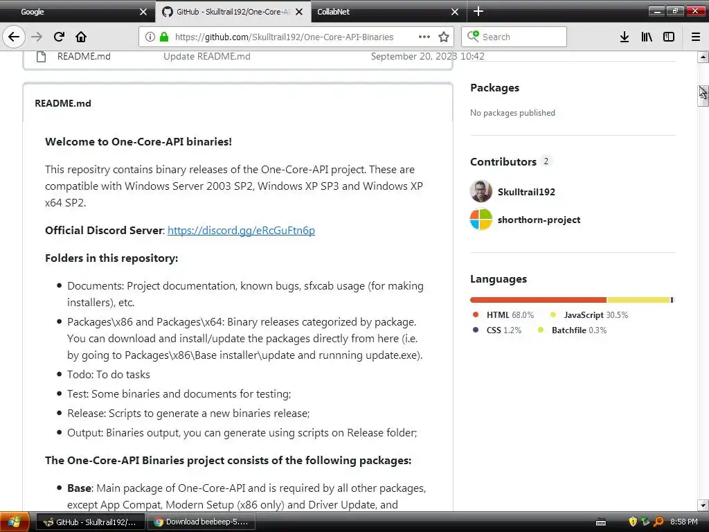Screen dimensions: 709x532
Task: Open shorthorn-project contributor profile name
Action: [x=539, y=220]
